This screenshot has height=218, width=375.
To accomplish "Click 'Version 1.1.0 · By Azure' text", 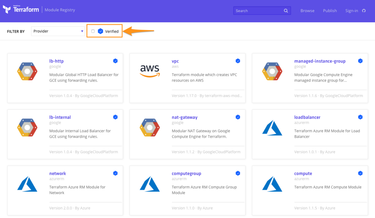I will click(192, 208).
